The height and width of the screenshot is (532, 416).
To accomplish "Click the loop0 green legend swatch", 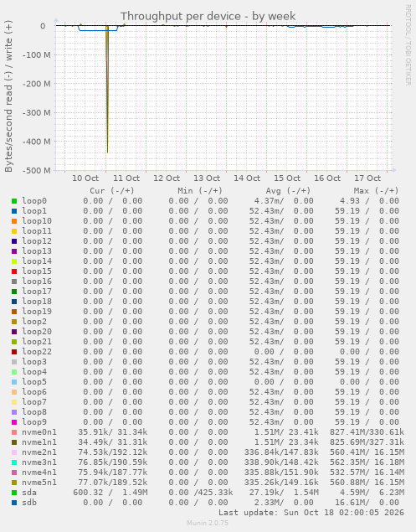I will pyautogui.click(x=14, y=201).
